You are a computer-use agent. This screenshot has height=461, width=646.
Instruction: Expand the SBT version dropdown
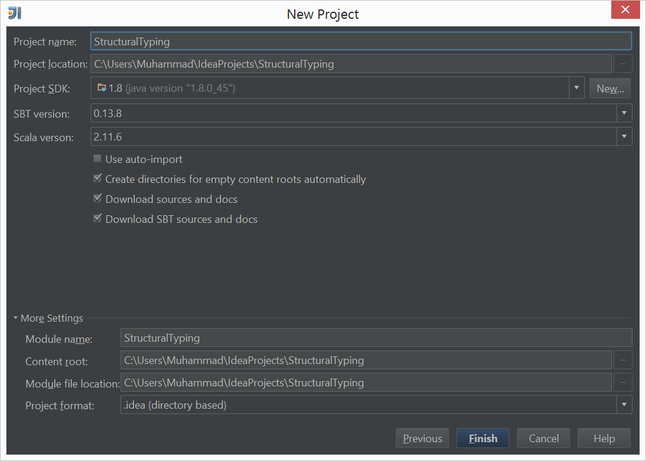click(x=624, y=113)
